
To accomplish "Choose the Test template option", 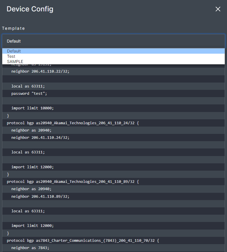I will pos(11,56).
